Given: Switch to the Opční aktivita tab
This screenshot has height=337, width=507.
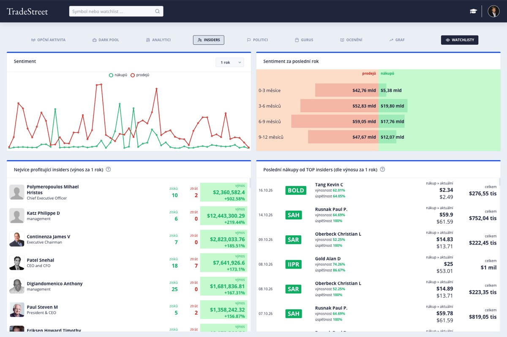Looking at the screenshot, I should (48, 40).
